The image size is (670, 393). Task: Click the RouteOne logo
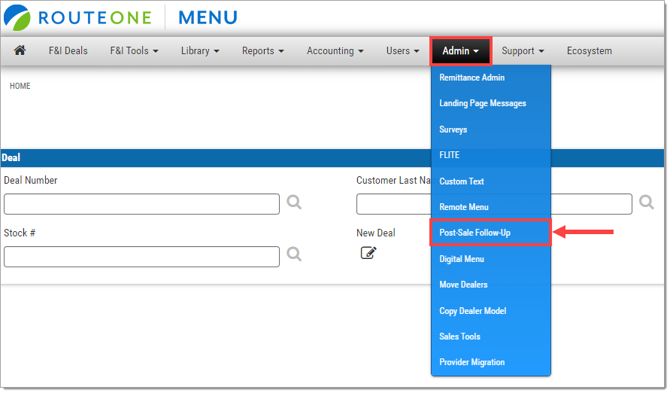tap(77, 17)
